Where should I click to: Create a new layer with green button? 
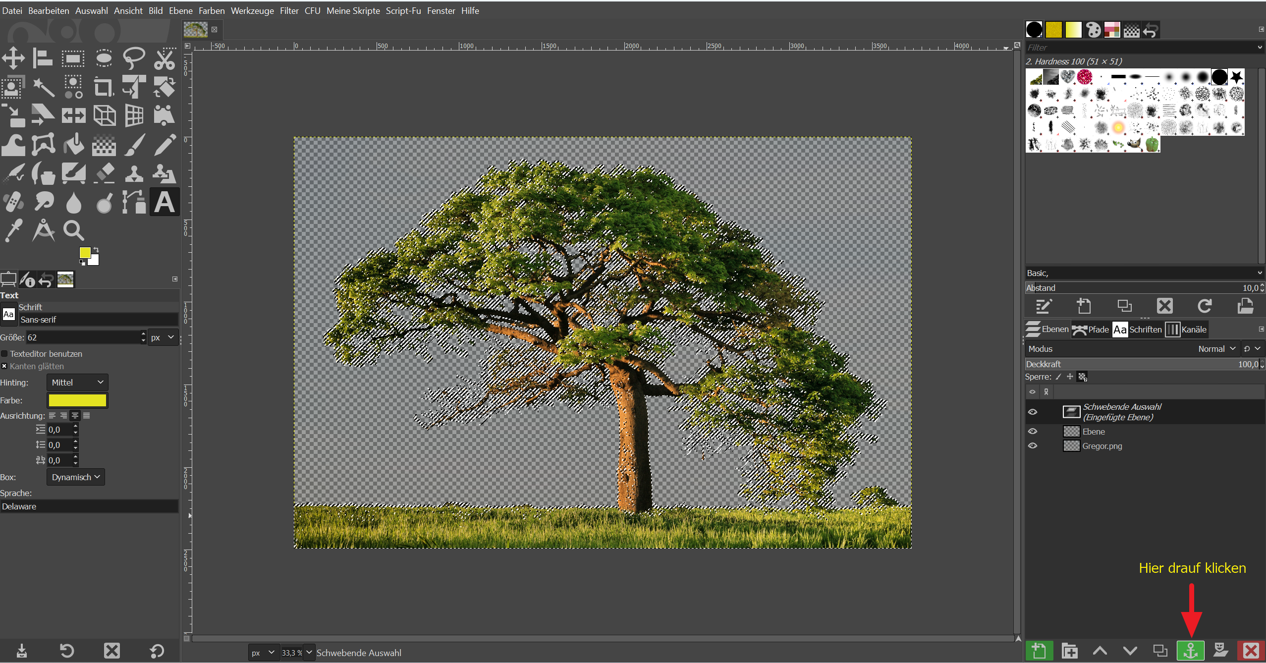1039,651
